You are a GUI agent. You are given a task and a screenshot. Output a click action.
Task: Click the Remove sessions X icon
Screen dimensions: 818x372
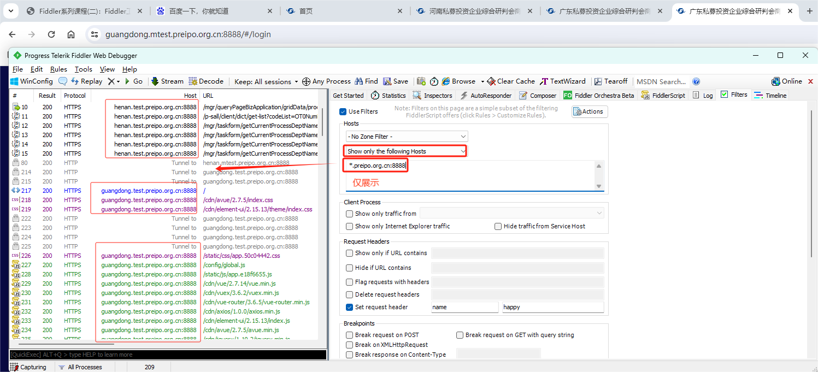click(x=111, y=81)
